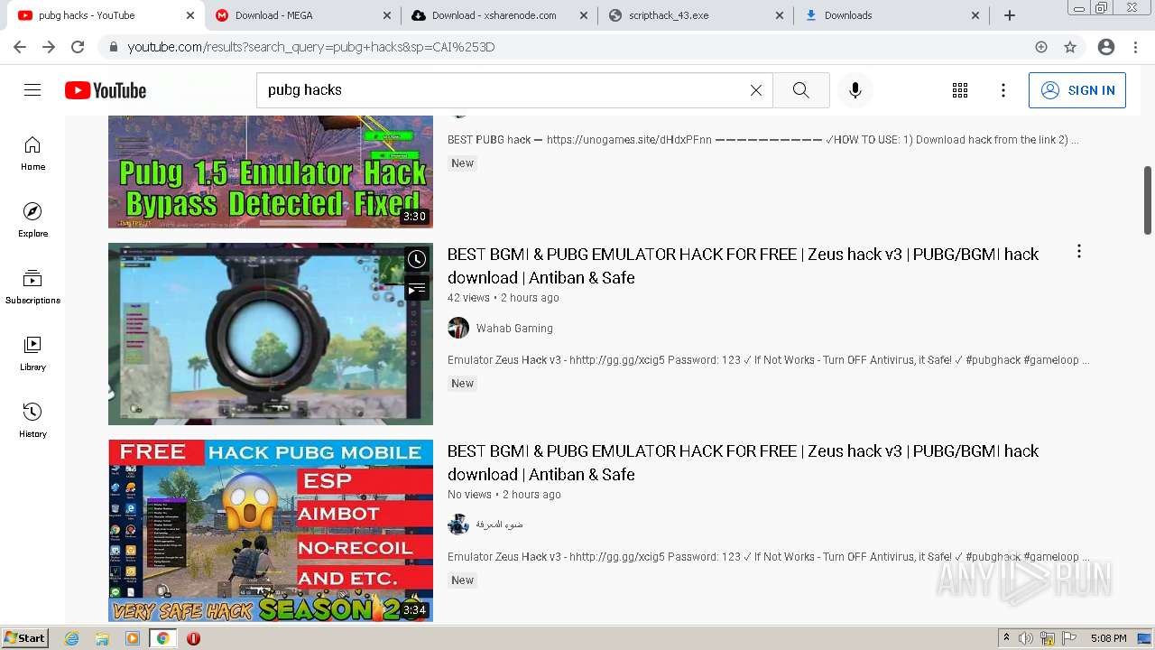Open Chrome three-dot menu
Screen dimensions: 1155x650
pos(1136,47)
